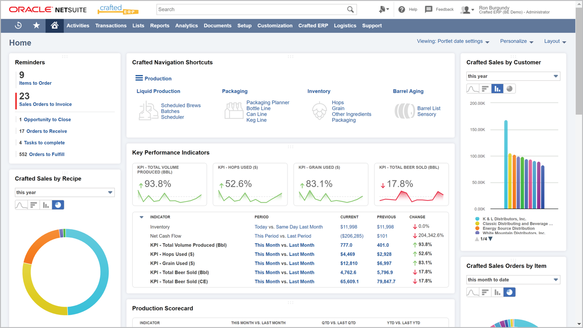Select line chart in Sales by Customer
Image resolution: width=583 pixels, height=328 pixels.
(473, 89)
